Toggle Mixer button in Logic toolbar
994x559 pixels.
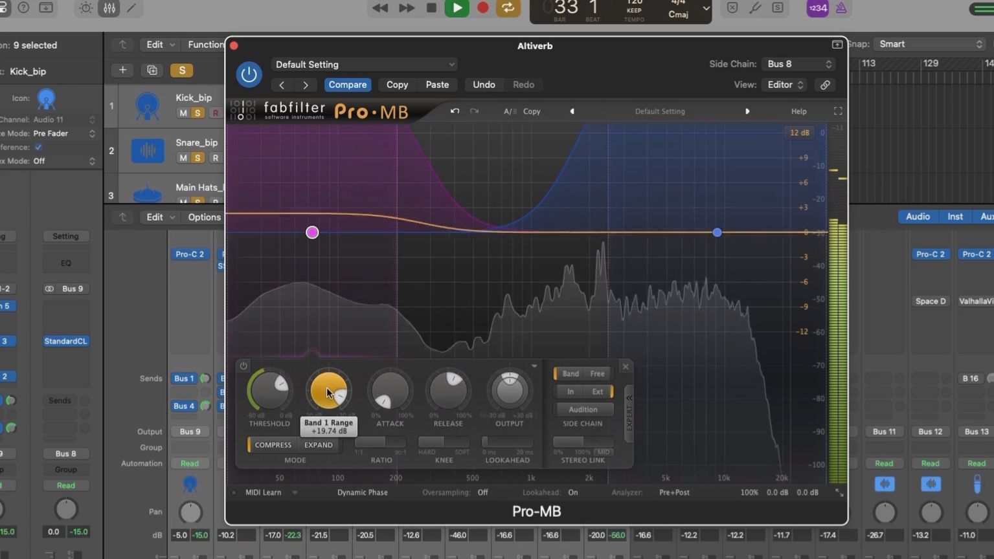(x=109, y=8)
